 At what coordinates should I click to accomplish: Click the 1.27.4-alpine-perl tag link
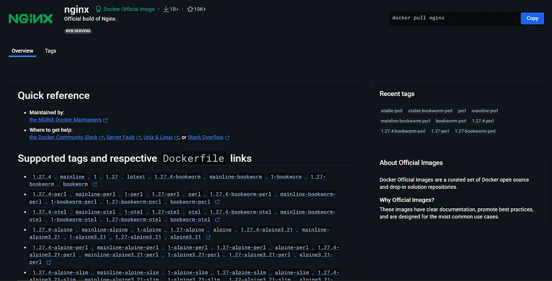tap(60, 247)
